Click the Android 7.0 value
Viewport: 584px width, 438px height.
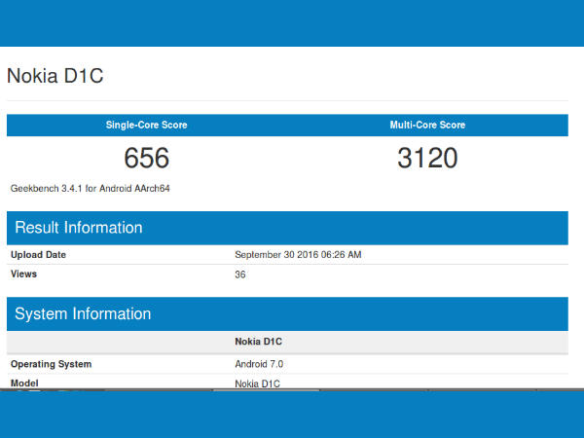coord(257,364)
